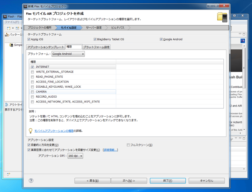This screenshot has width=252, height=192.
Task: Click the help question mark icon
Action: [31, 181]
